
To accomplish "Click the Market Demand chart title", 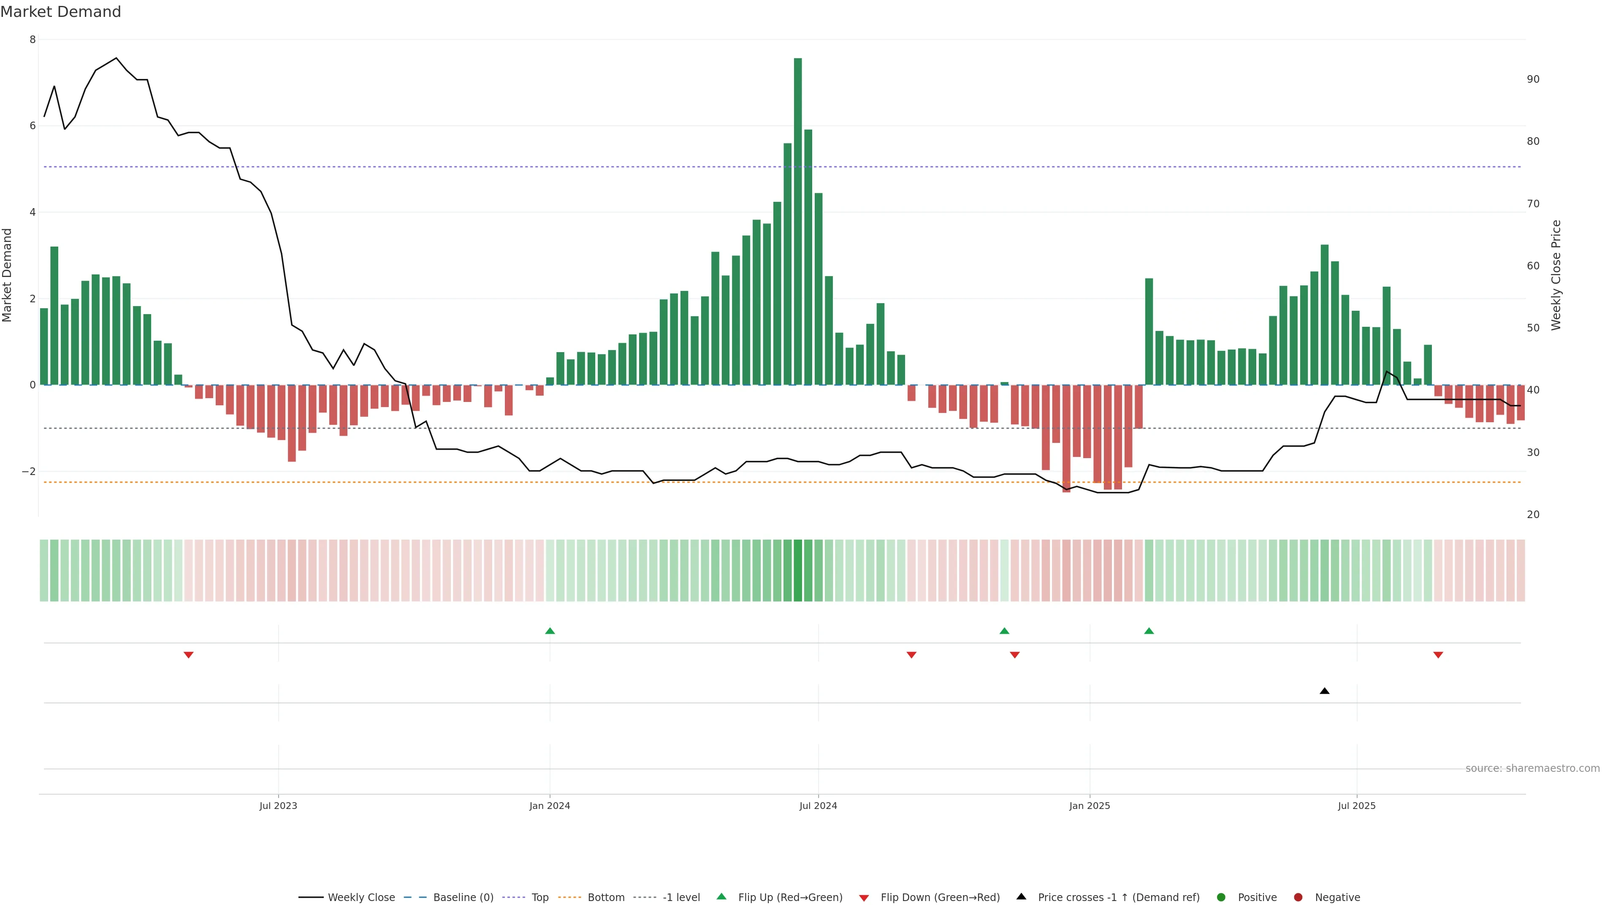I will (60, 12).
